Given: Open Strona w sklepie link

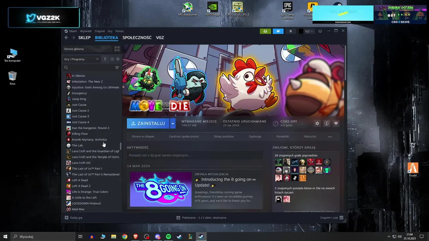Looking at the screenshot, I should click(143, 137).
